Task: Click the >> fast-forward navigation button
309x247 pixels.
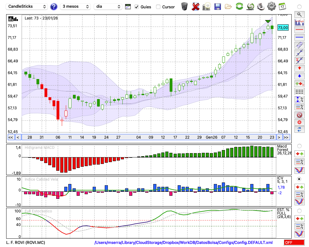Action: coord(286,137)
